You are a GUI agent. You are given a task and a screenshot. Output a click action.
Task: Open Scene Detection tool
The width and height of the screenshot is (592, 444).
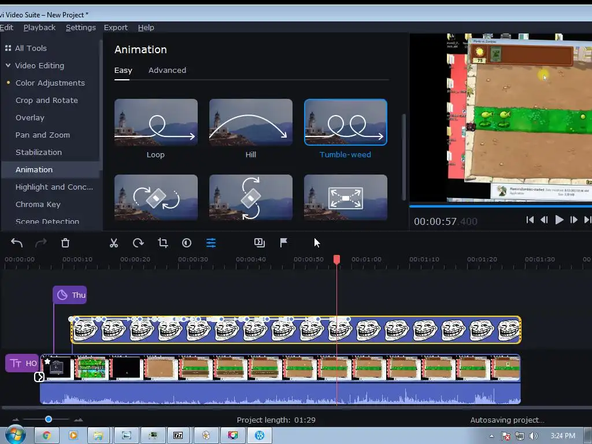point(47,221)
